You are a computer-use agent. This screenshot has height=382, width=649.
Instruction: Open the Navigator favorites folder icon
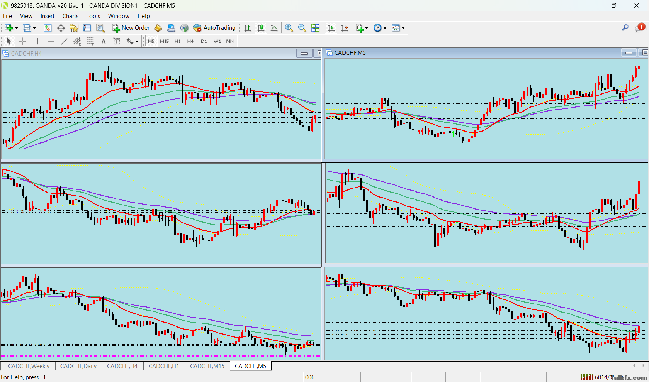pyautogui.click(x=74, y=28)
